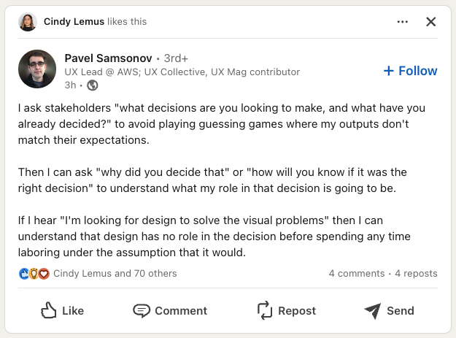Show the 4 comments
Image resolution: width=456 pixels, height=338 pixels.
(356, 274)
